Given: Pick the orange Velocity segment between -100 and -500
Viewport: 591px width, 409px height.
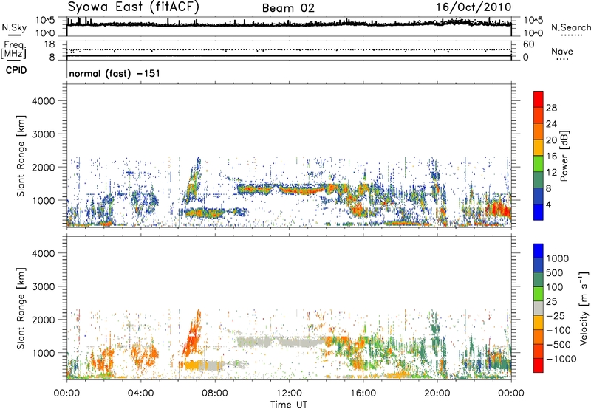Looking at the screenshot, I should (539, 337).
